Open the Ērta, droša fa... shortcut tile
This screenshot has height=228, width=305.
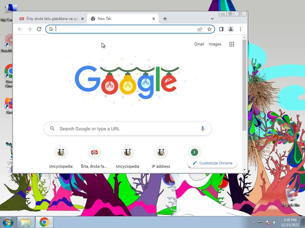(94, 157)
